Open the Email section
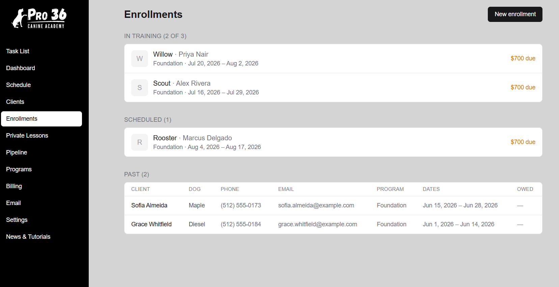 click(41, 203)
